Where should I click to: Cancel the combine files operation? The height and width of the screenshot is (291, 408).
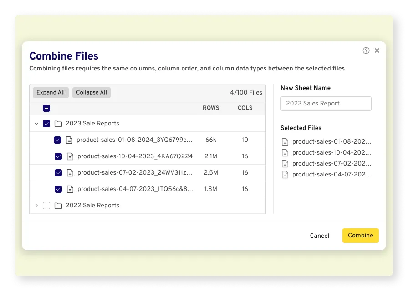(x=319, y=236)
